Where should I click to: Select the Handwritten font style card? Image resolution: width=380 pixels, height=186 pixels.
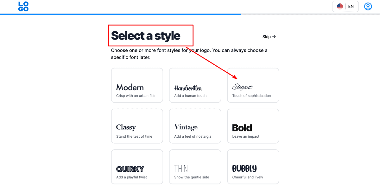click(195, 85)
